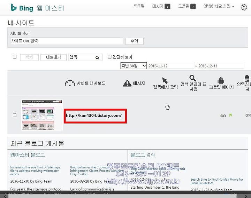Open the 블로그 검색 link
The image size is (251, 198).
[x=143, y=155]
